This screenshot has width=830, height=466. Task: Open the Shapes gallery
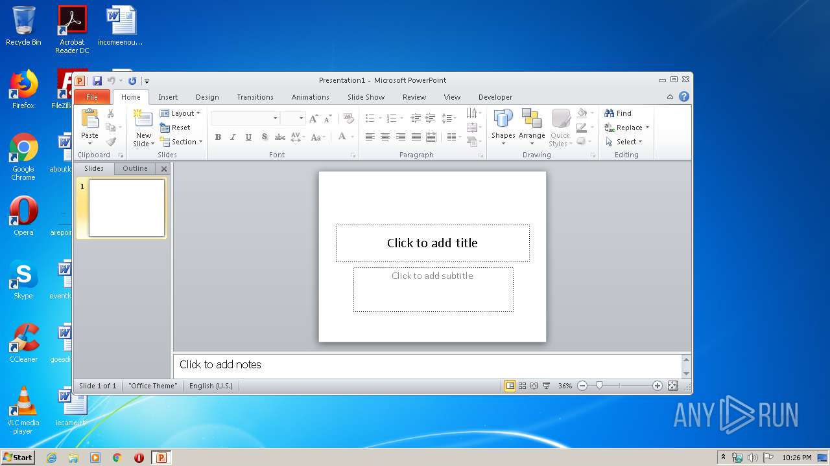[x=503, y=128]
